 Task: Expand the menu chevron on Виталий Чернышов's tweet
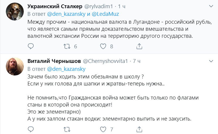pos(211,61)
